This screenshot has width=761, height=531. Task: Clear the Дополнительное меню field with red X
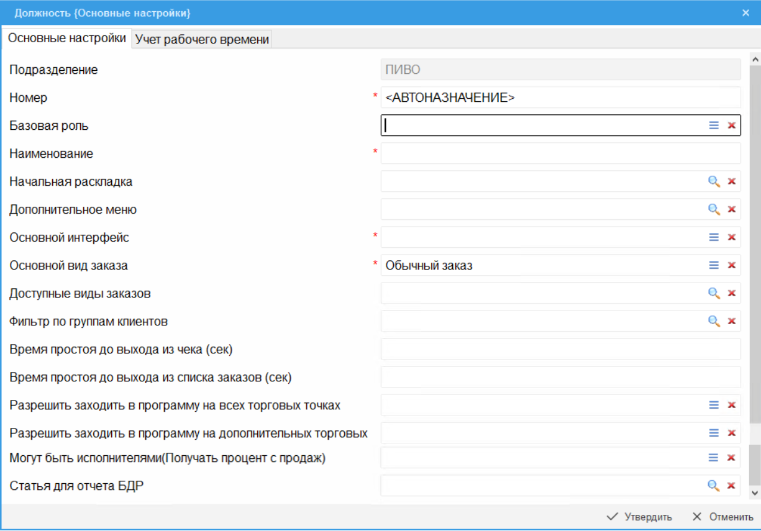pyautogui.click(x=731, y=209)
